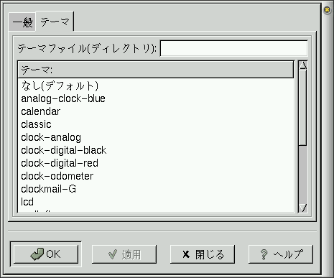Click the テーマ: list column header

[x=156, y=70]
